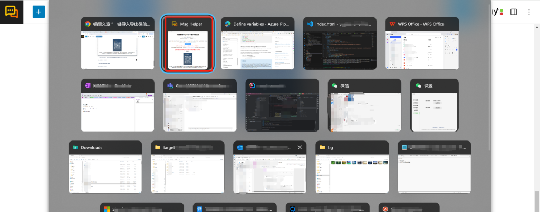The width and height of the screenshot is (540, 212).
Task: Click the "WPS Office - WPS Office" title
Action: click(421, 24)
